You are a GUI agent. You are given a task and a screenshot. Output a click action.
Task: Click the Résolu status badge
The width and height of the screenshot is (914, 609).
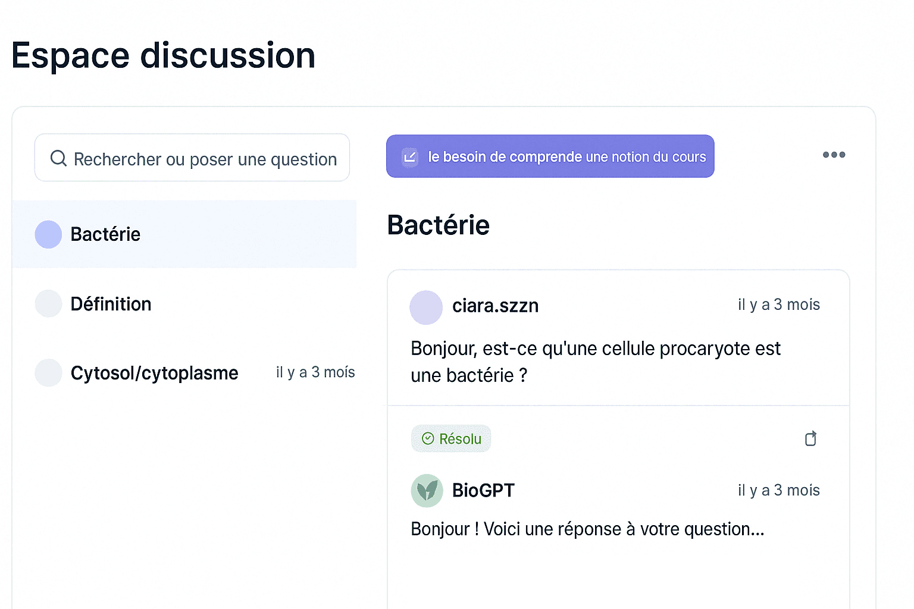point(451,438)
